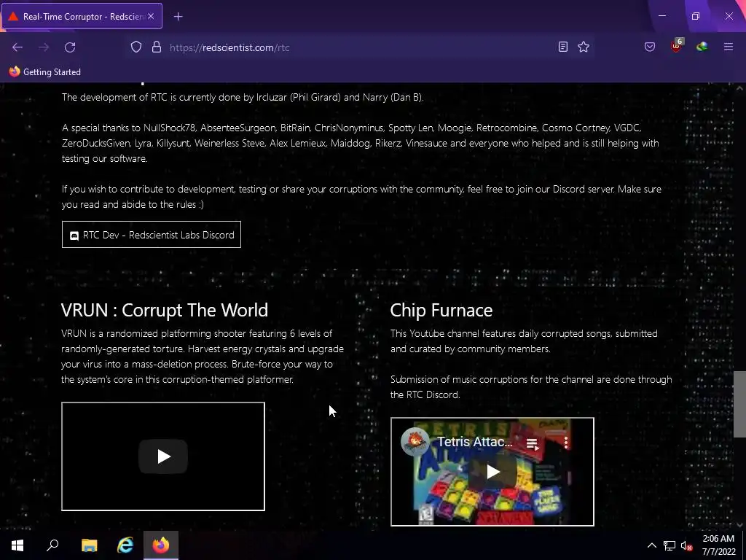Bookmark this page with the star
746x560 pixels.
584,47
